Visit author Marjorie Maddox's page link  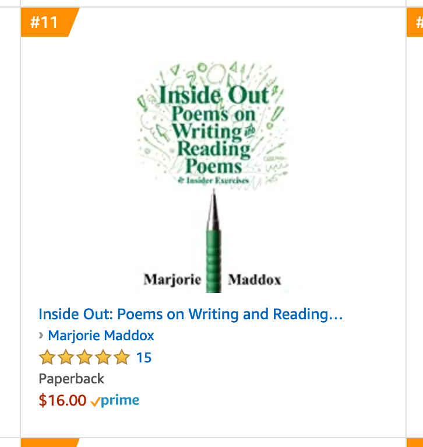tap(101, 336)
